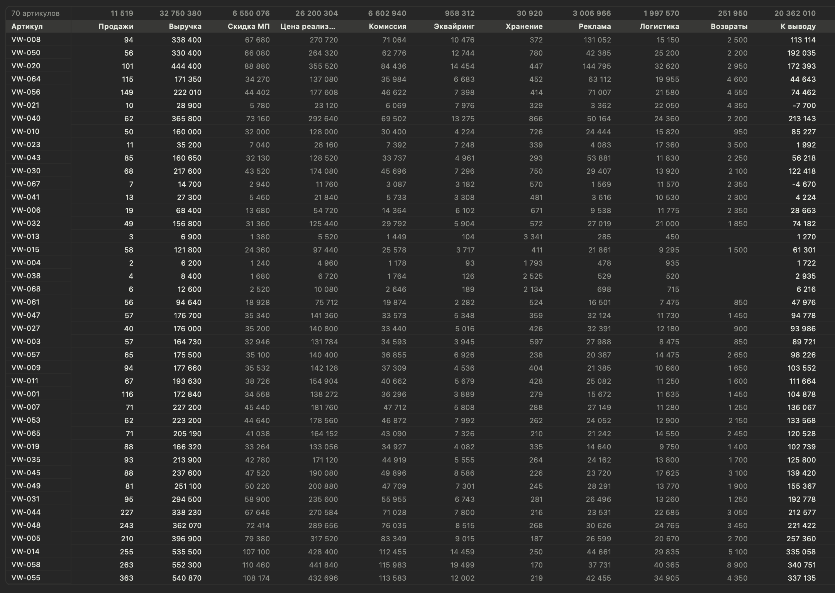The height and width of the screenshot is (593, 835).
Task: Click acquiring value 19 499
Action: click(x=462, y=565)
